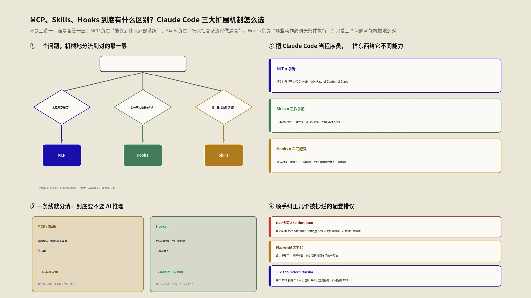Click the diamond 是一段可复用流程?
This screenshot has width=531, height=298.
pos(224,107)
